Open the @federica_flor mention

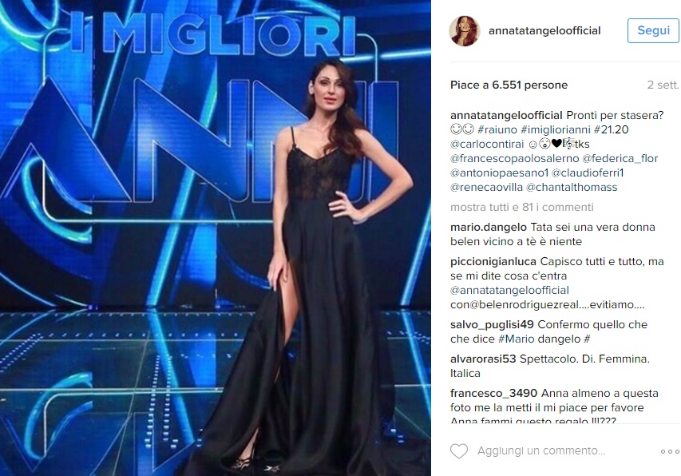(x=620, y=158)
